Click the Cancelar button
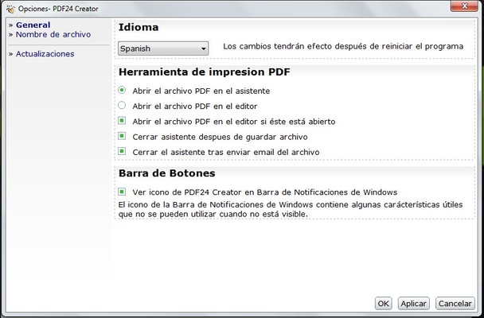The height and width of the screenshot is (318, 484). [455, 304]
